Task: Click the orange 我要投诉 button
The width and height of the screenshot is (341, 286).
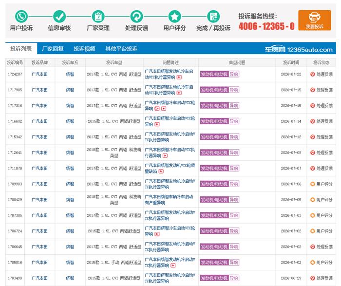Action: [x=315, y=20]
